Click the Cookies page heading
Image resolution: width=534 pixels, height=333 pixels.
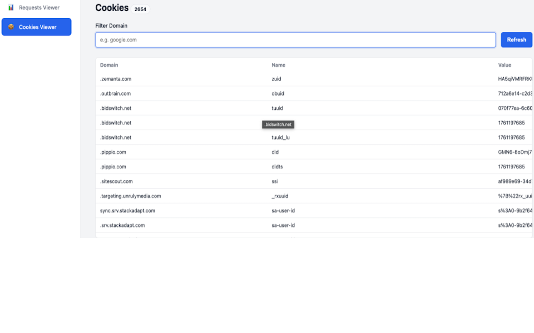(x=112, y=7)
